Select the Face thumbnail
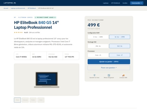Image resolution: width=147 pixels, height=110 pixels. pyautogui.click(x=17, y=100)
